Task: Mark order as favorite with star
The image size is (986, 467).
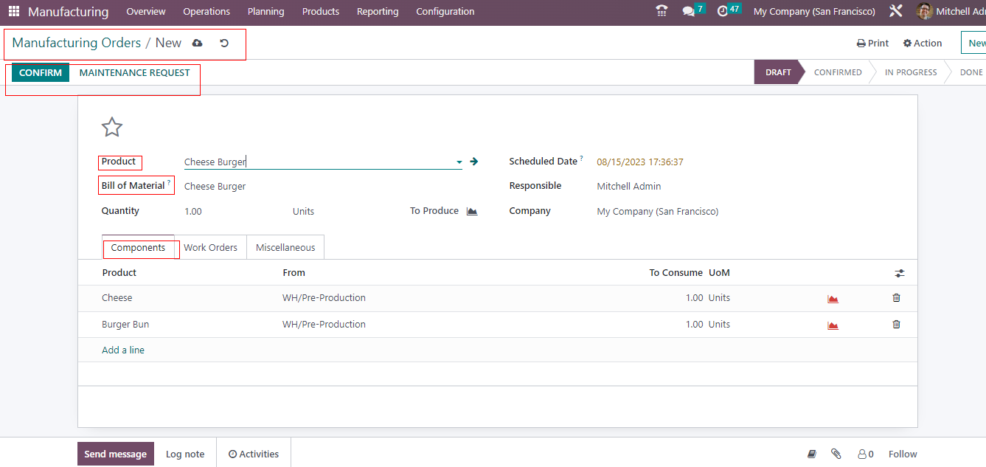Action: 112,128
